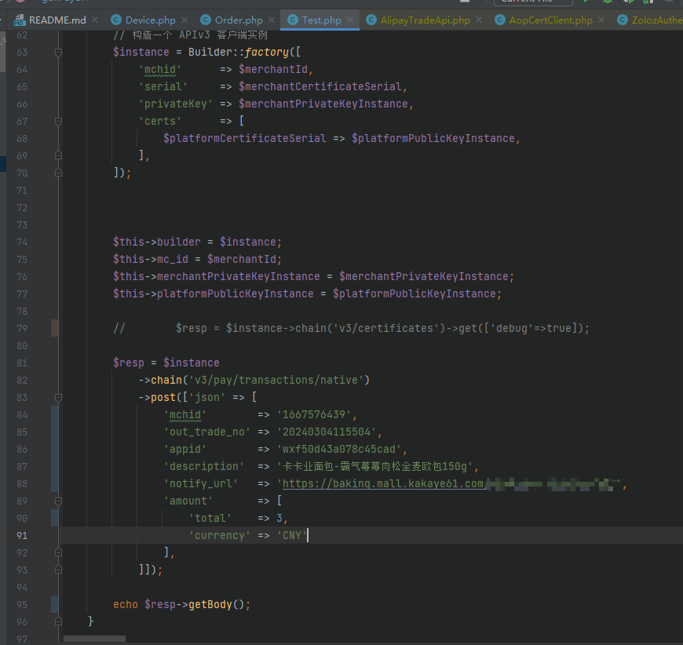Switch to the AopCertClient.php tab
Image resolution: width=683 pixels, height=645 pixels.
[543, 20]
